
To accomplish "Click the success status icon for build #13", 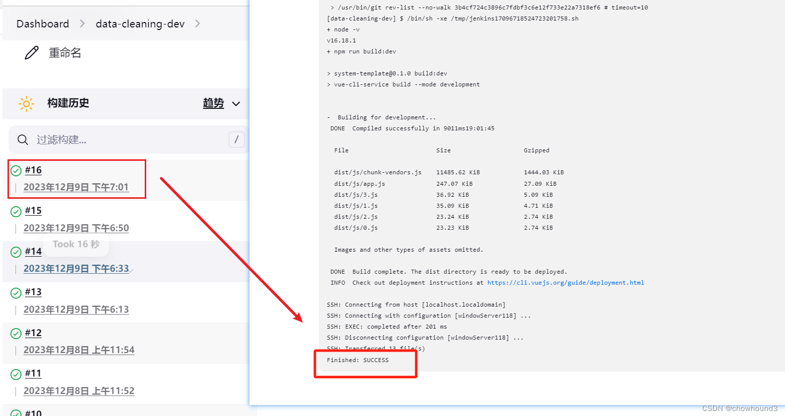I will (16, 293).
